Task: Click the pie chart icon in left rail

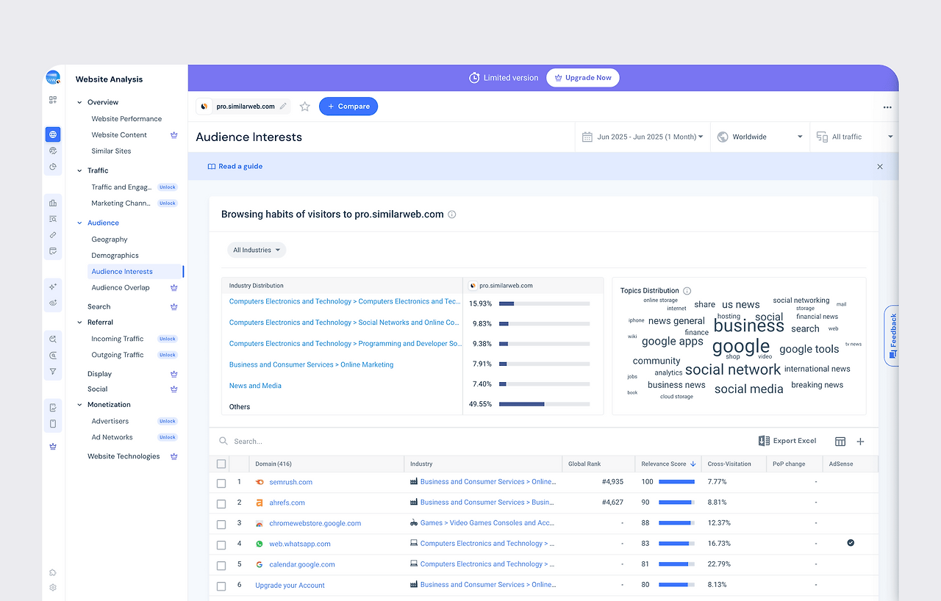Action: pyautogui.click(x=53, y=167)
